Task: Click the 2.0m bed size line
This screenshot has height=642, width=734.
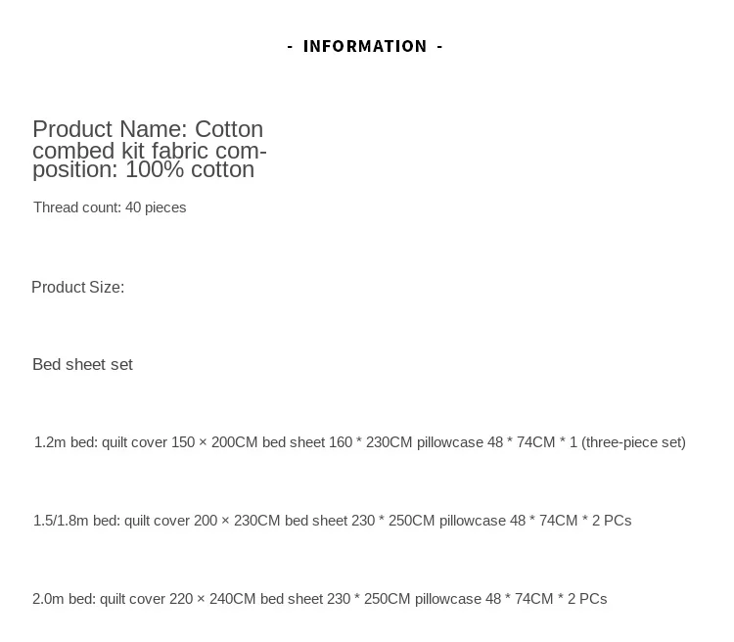Action: [x=320, y=599]
